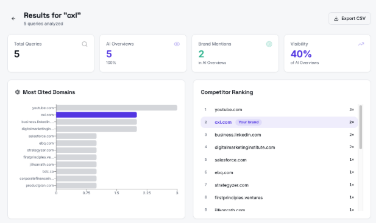
Task: Click the Brand Mentions value 2
Action: (201, 54)
